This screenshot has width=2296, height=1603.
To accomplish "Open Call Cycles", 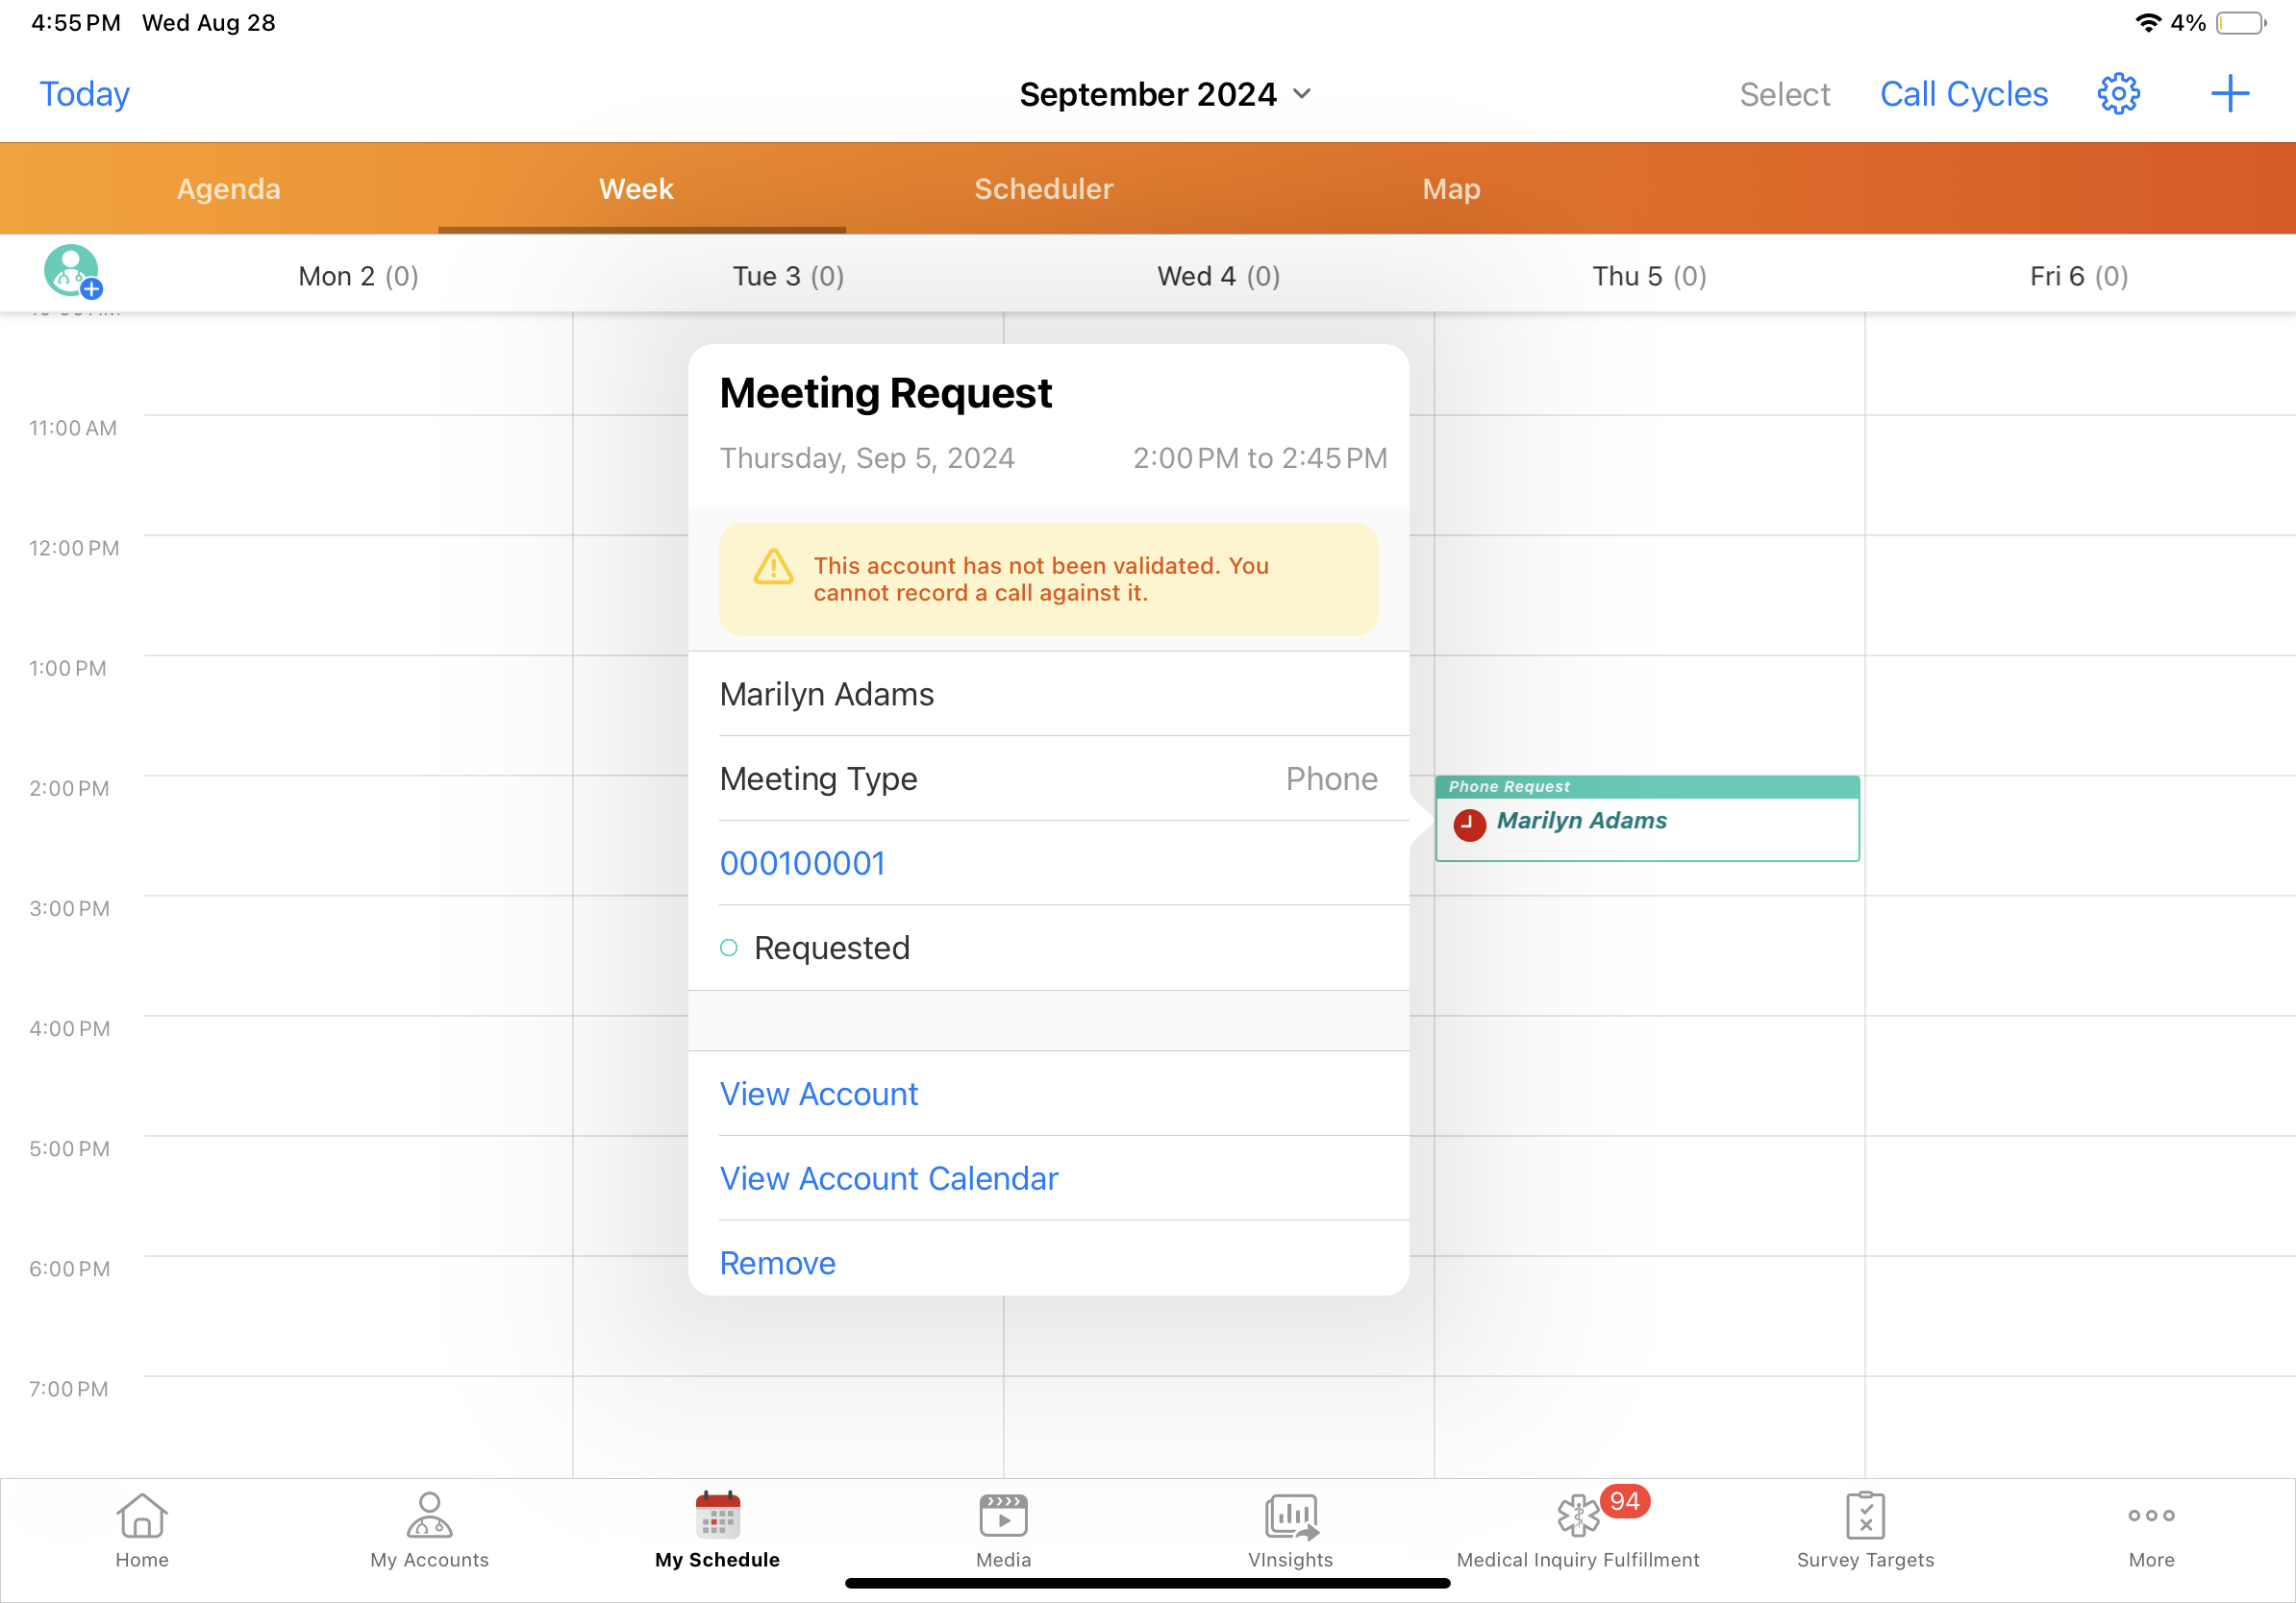I will (x=1963, y=94).
